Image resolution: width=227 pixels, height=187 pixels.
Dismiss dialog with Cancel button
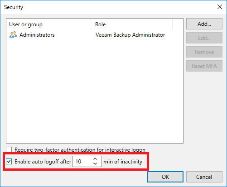(x=204, y=177)
